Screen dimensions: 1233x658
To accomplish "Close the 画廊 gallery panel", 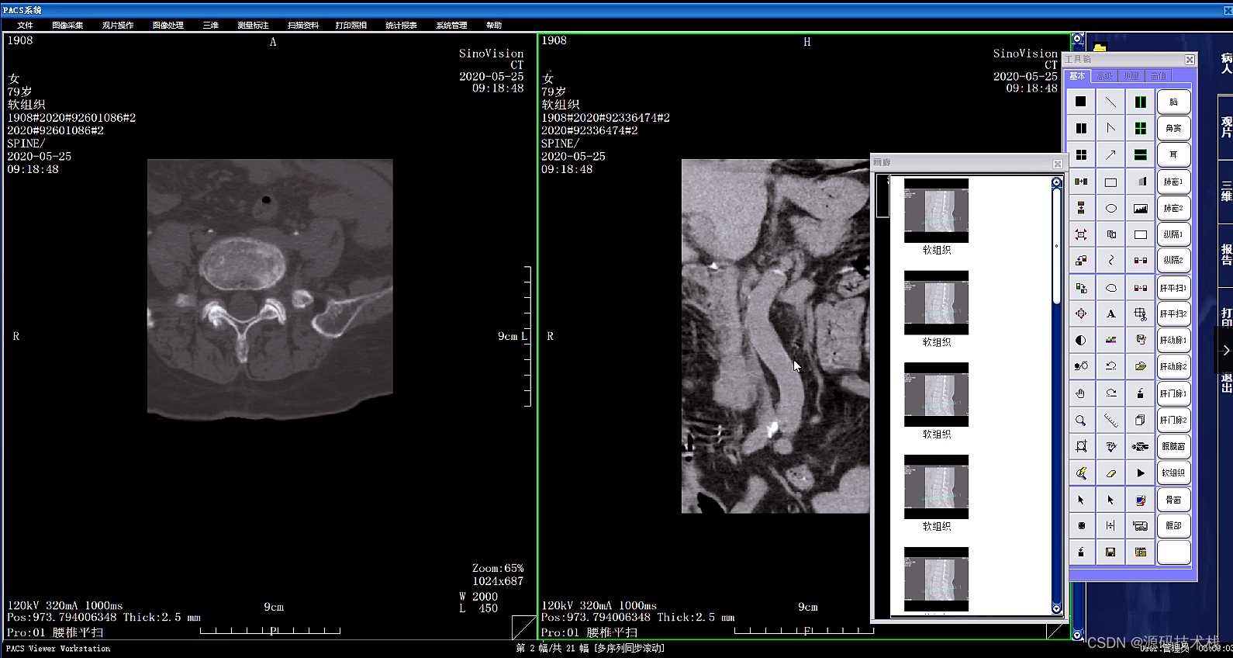I will pos(1058,163).
